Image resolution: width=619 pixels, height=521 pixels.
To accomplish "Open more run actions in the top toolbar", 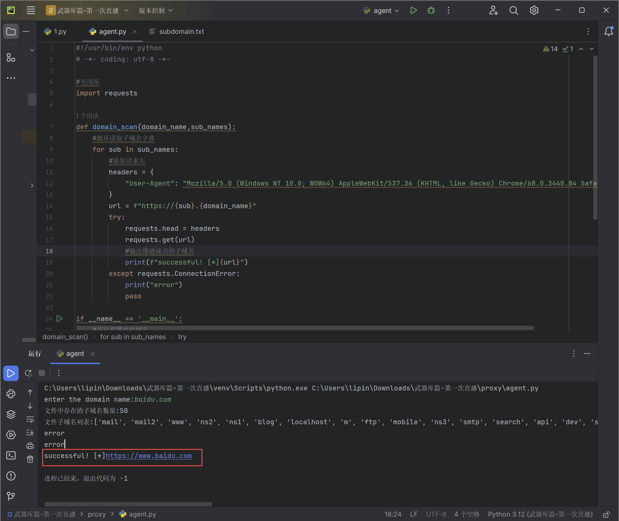I will [448, 11].
